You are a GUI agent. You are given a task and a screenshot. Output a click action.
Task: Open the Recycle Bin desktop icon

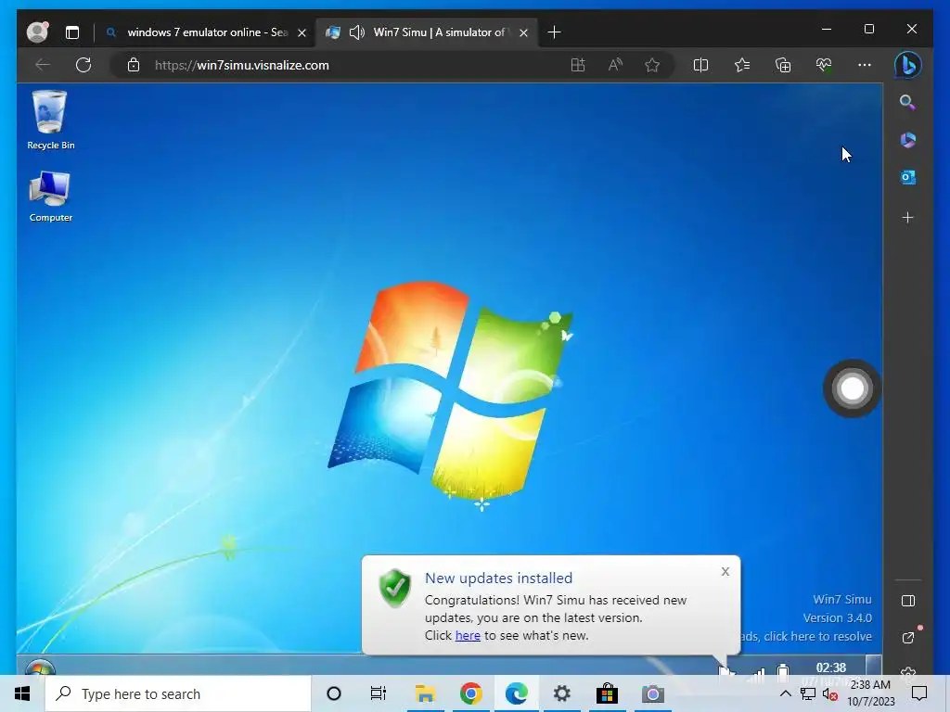tap(50, 120)
